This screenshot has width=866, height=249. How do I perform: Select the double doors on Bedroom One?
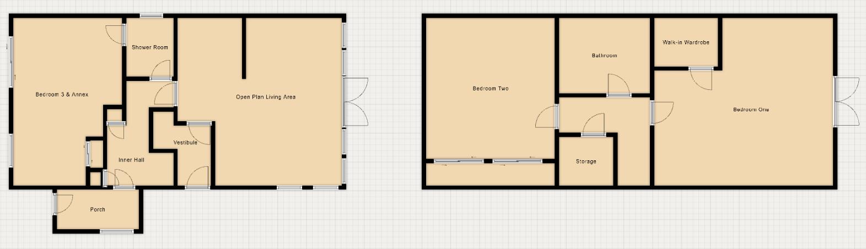[x=846, y=102]
